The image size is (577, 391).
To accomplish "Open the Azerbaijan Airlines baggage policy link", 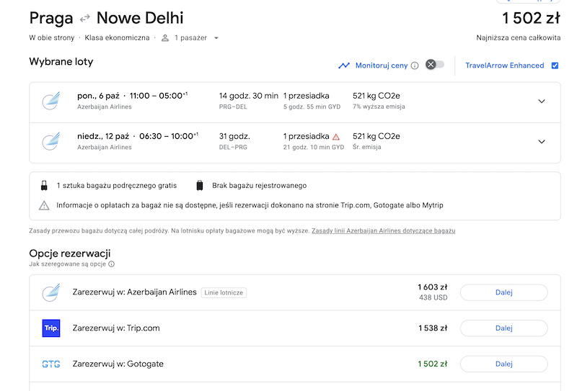I will pos(384,230).
